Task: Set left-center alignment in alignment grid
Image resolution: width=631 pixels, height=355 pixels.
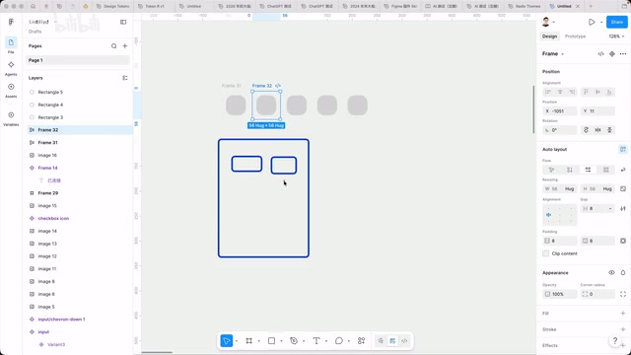Action: [548, 215]
